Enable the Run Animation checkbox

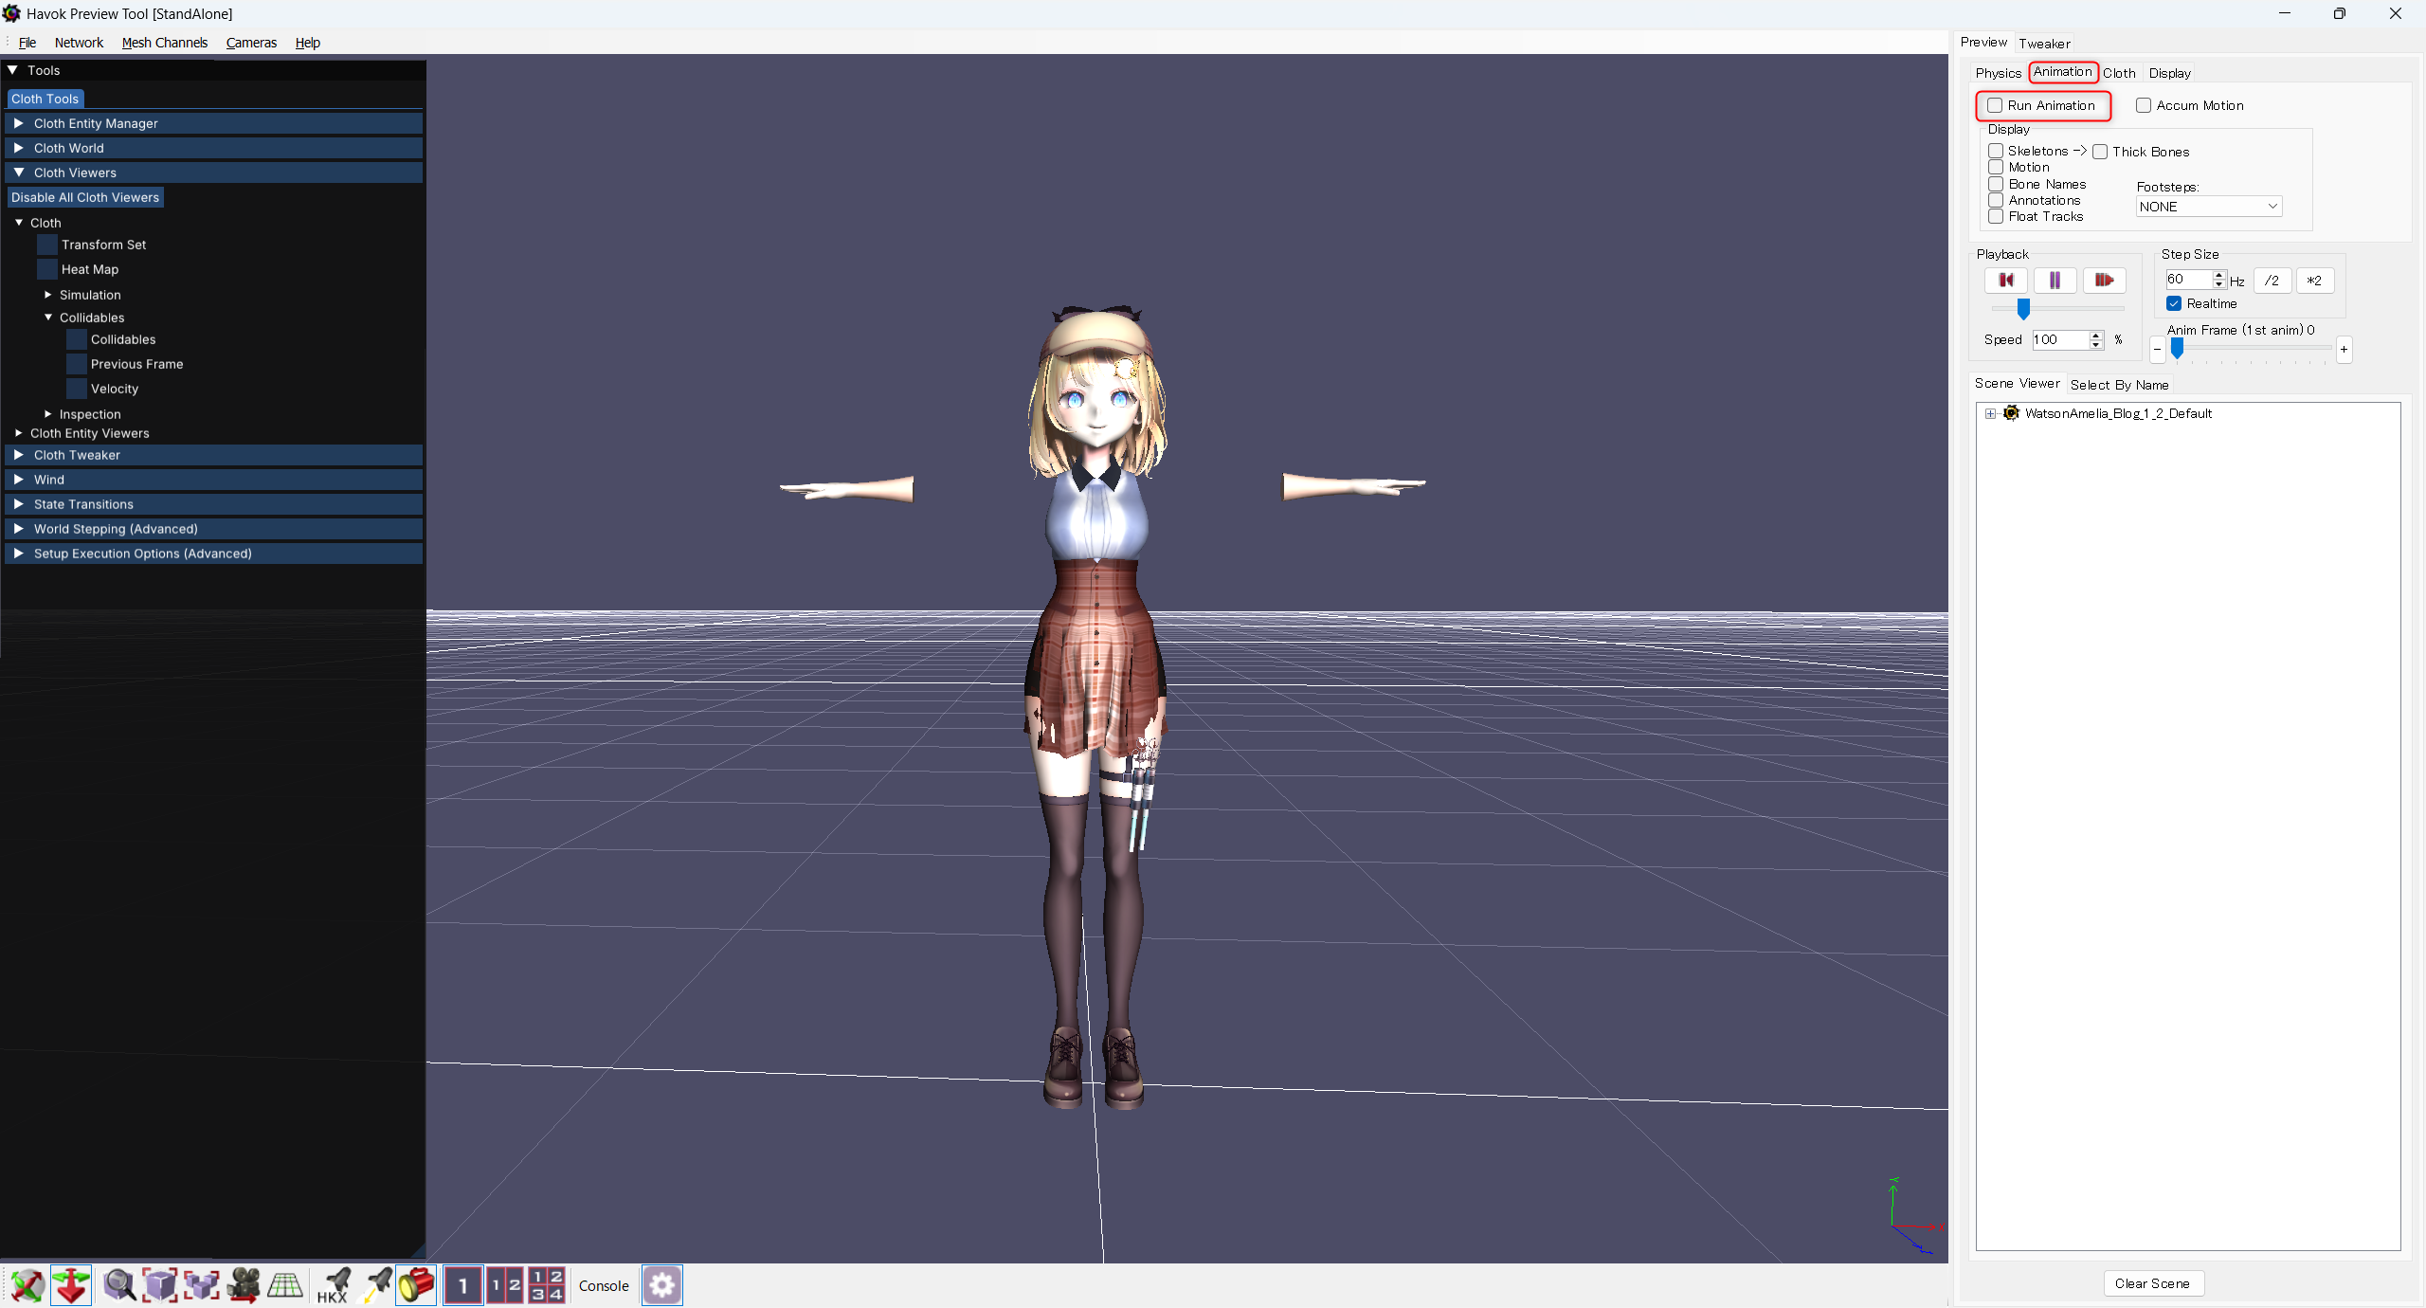[1995, 105]
